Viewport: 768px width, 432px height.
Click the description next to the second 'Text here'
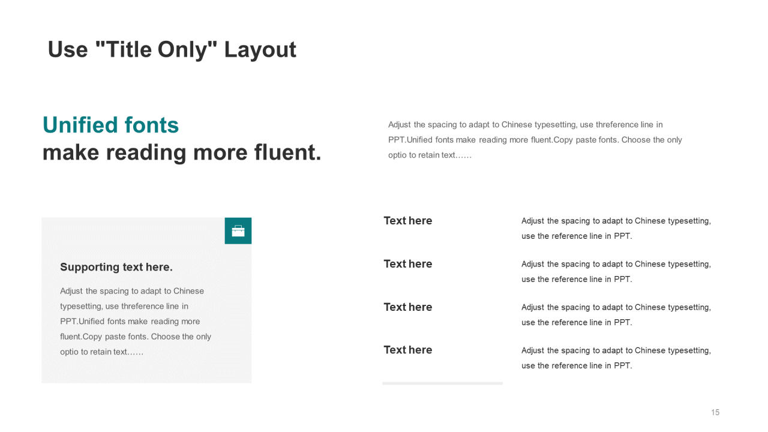pyautogui.click(x=616, y=271)
